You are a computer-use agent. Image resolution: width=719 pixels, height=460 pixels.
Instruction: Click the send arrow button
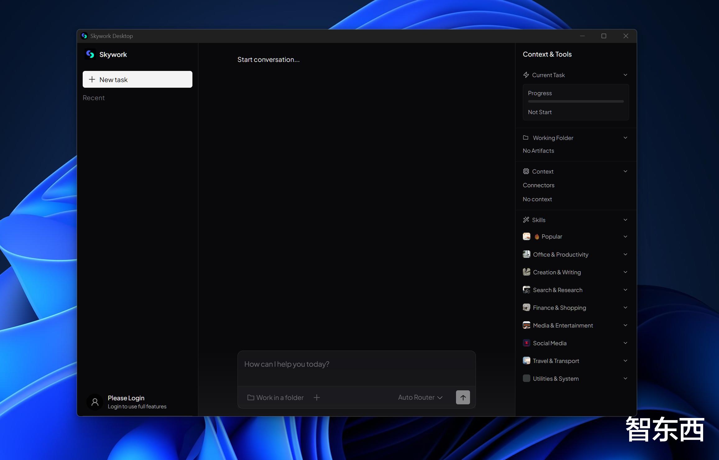click(x=463, y=397)
